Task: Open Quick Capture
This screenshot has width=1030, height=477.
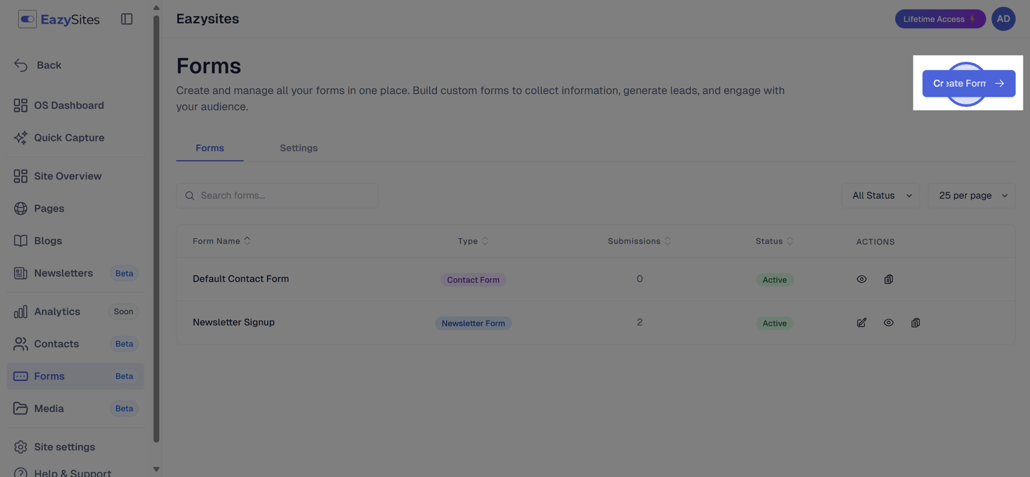Action: [x=75, y=137]
